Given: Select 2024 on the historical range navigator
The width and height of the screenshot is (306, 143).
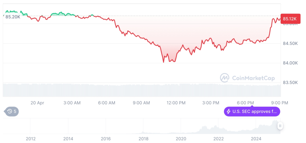Looking at the screenshot, I should [x=256, y=139].
